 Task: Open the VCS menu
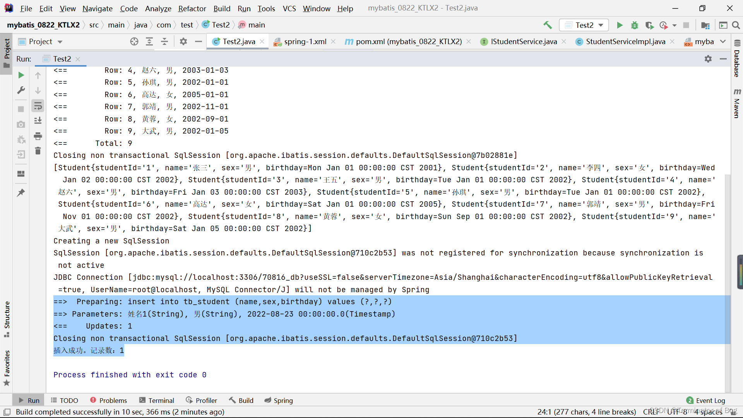point(289,9)
